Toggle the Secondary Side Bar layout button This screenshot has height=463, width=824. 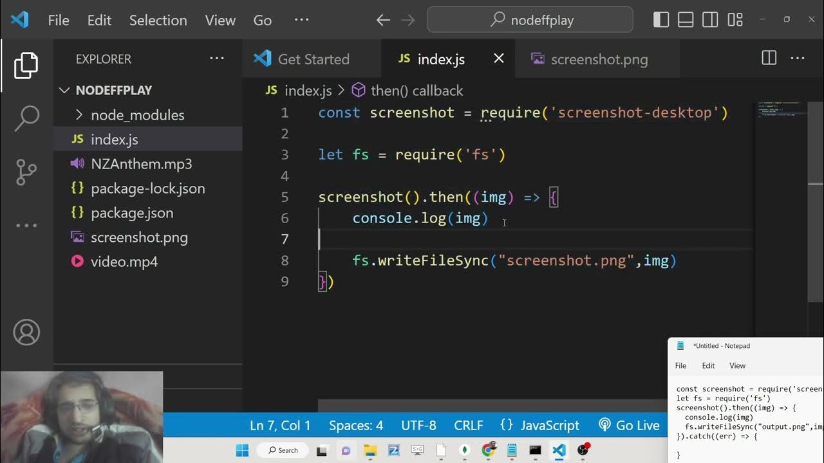click(x=710, y=20)
